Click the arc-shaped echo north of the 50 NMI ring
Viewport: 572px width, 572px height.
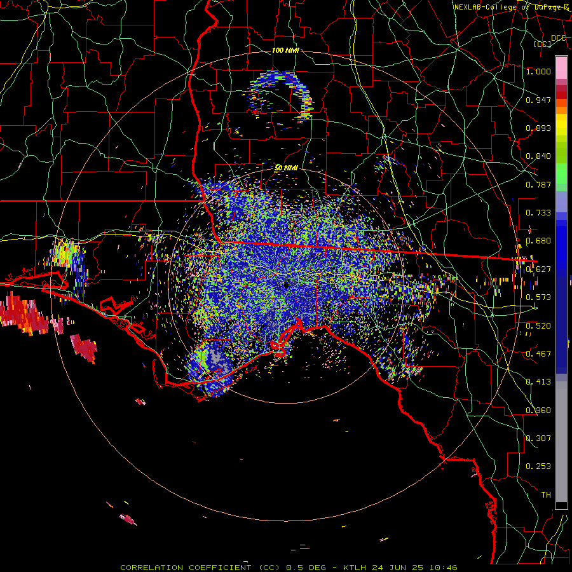coord(281,95)
